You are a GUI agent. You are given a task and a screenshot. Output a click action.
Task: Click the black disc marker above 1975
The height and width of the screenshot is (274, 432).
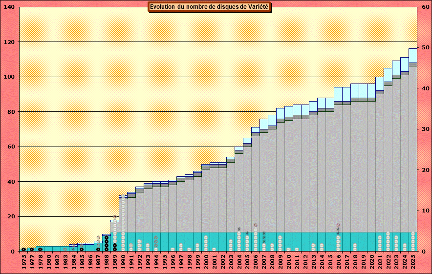(x=23, y=249)
